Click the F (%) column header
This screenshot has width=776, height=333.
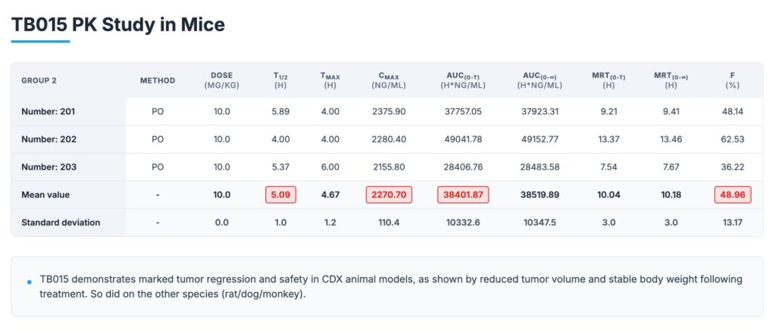[732, 80]
